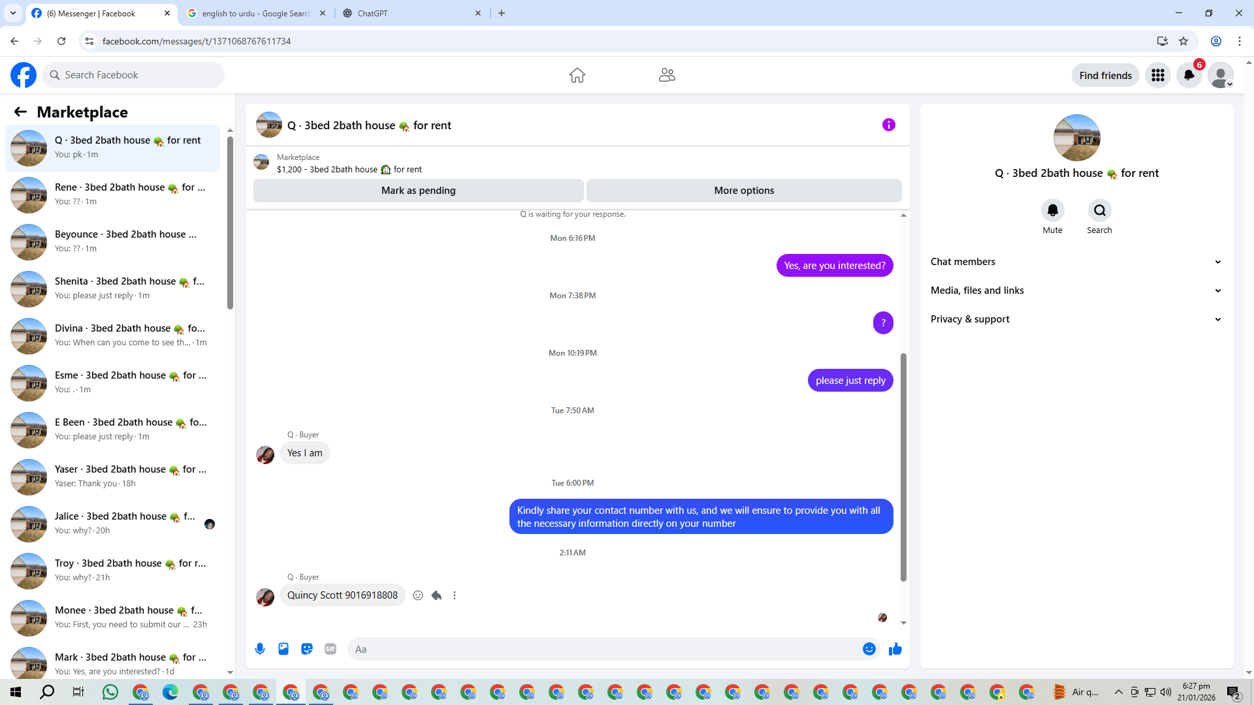
Task: Reply to the Quincy Scott message
Action: [x=436, y=595]
